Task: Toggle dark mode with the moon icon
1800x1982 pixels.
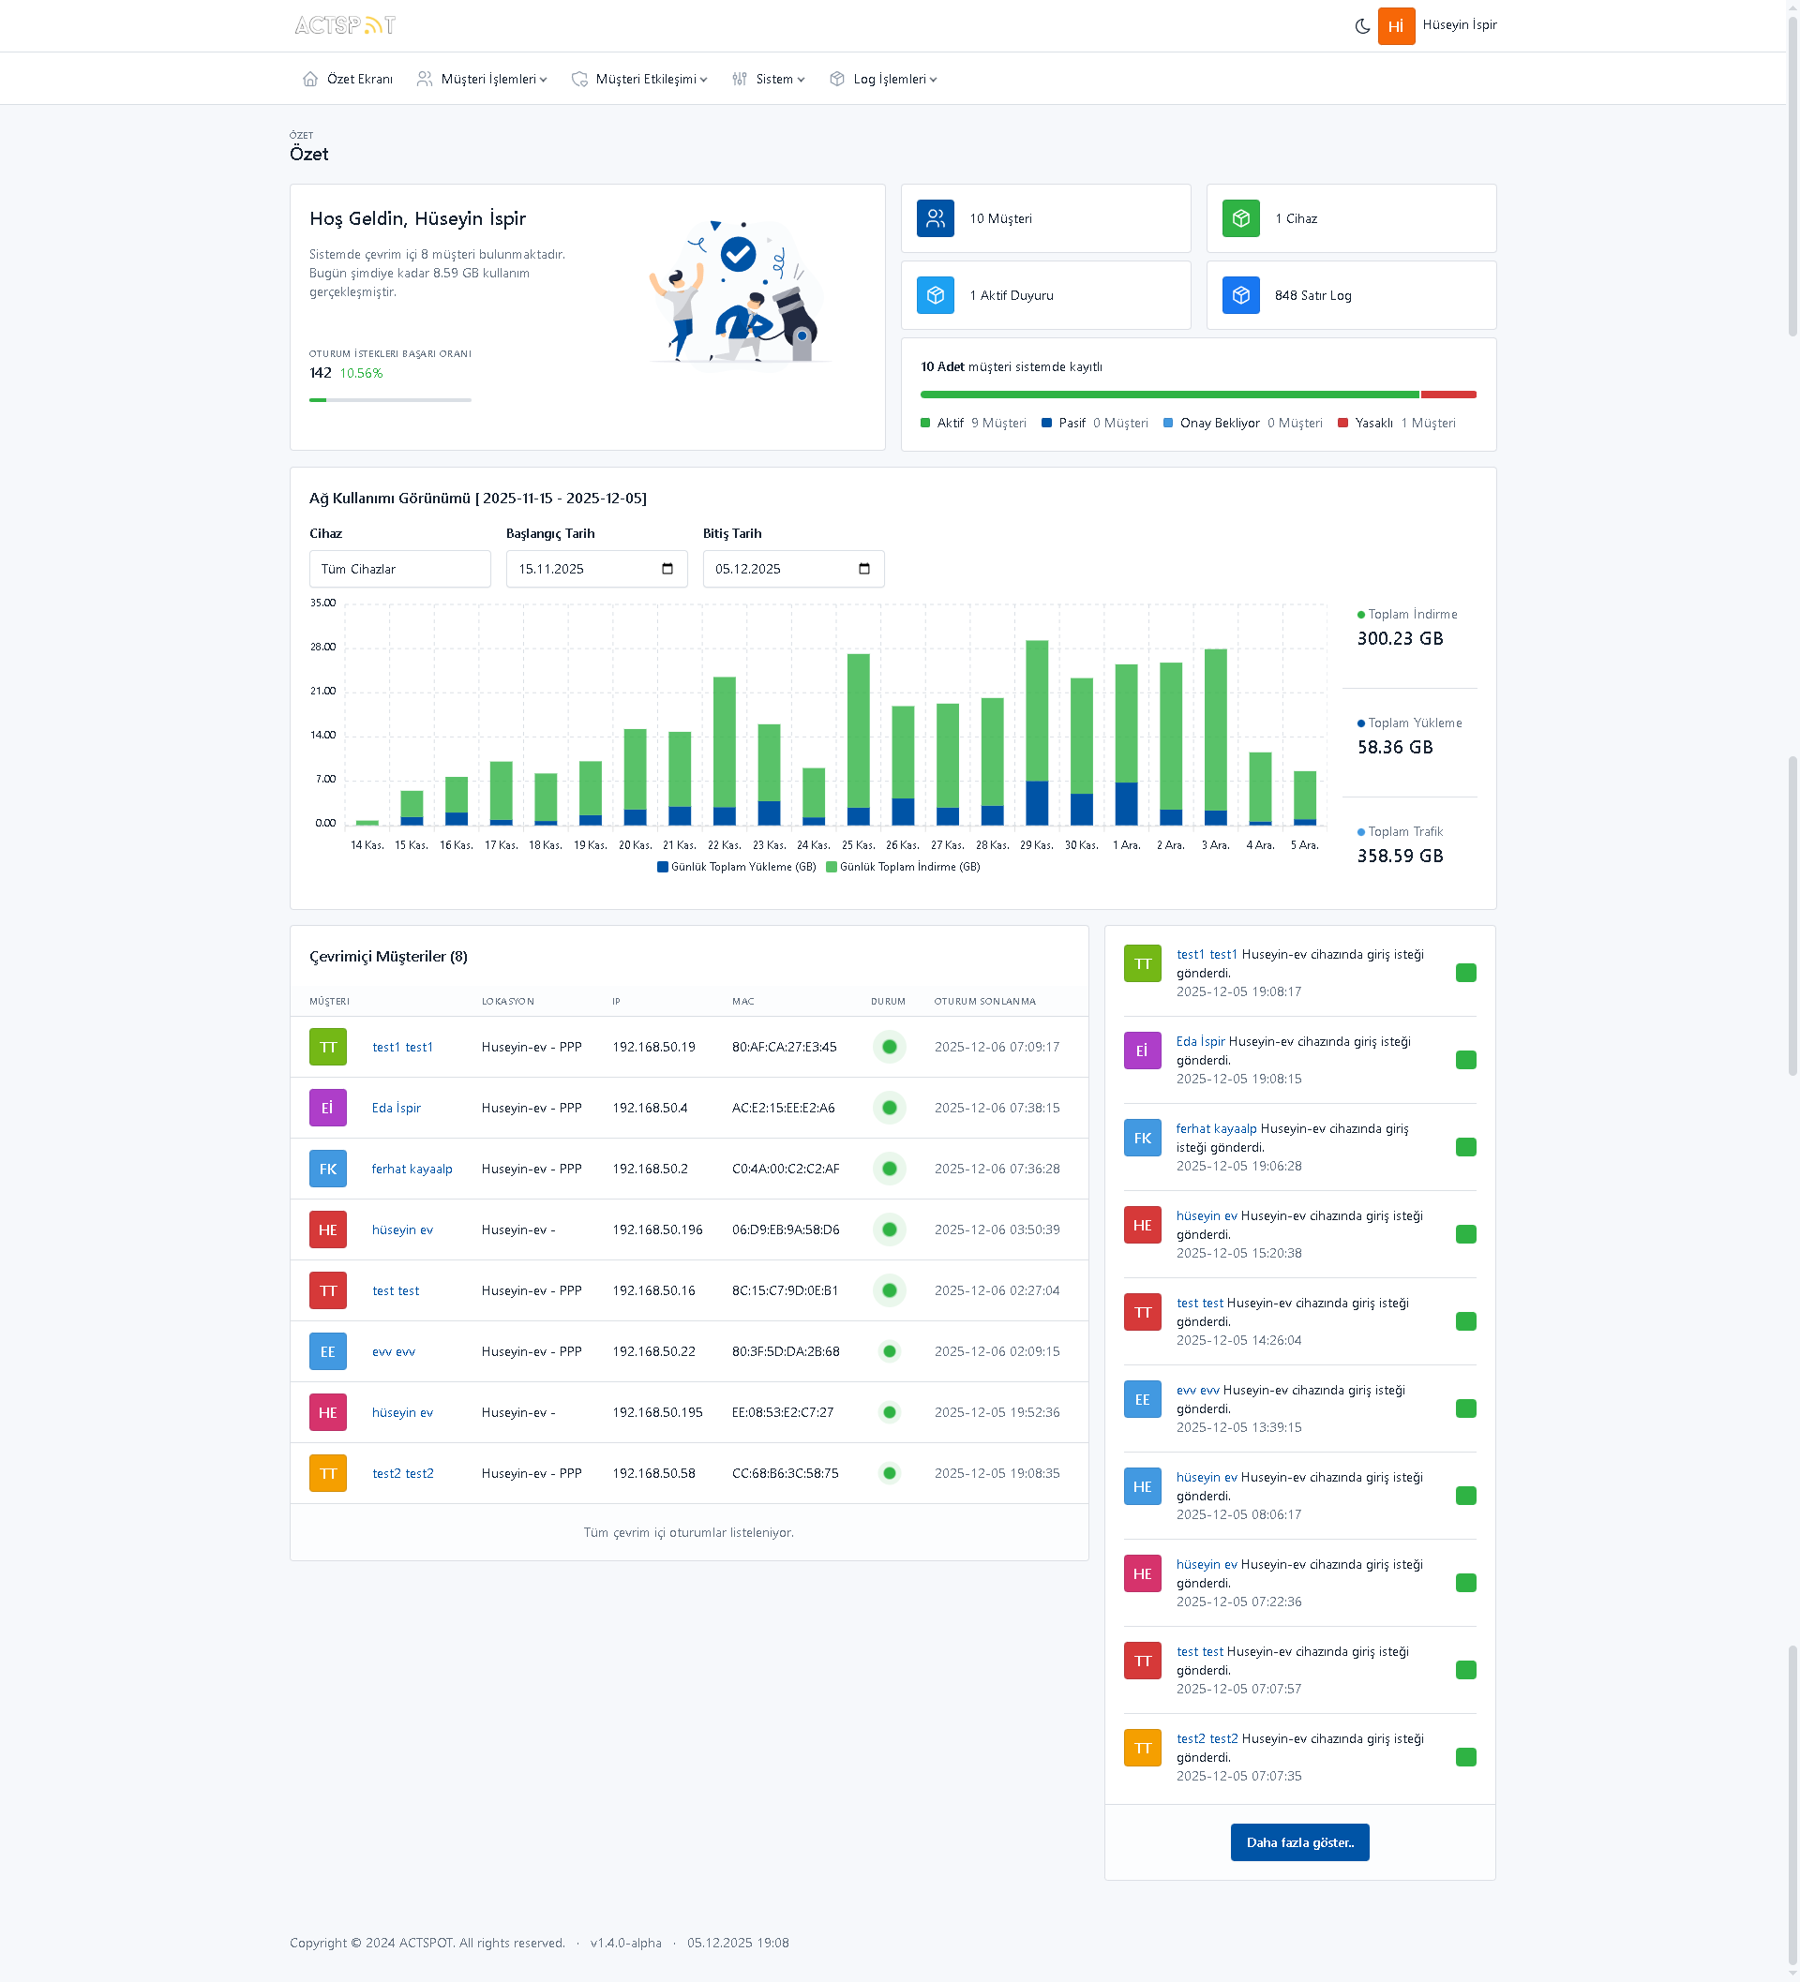Action: 1362,26
